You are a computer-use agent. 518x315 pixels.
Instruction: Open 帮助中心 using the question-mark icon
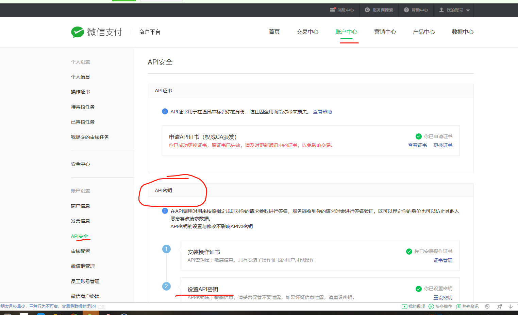pos(406,10)
